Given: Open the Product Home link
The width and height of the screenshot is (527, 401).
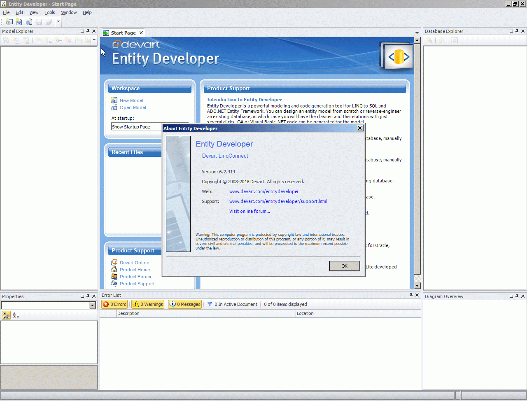Looking at the screenshot, I should click(135, 270).
